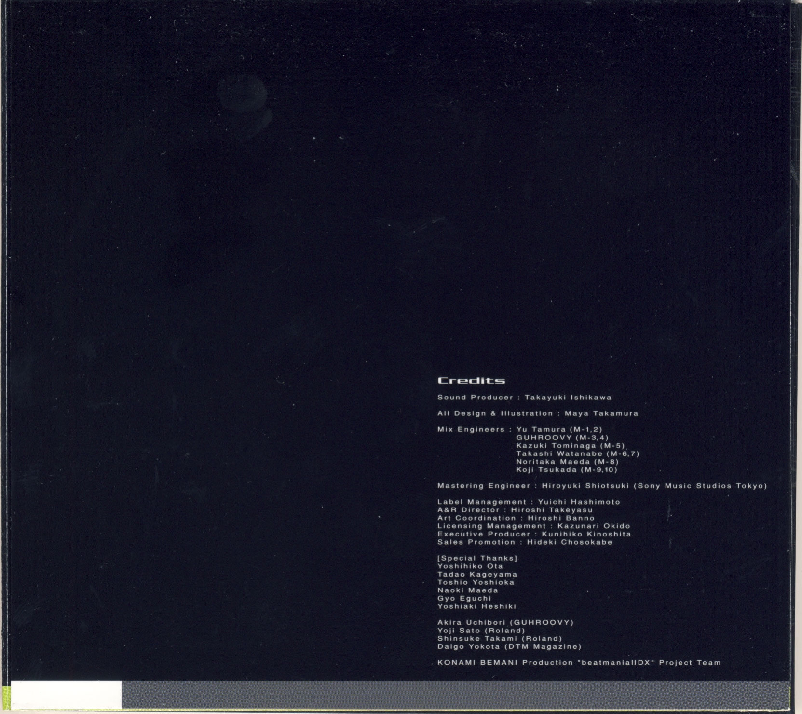
Task: Click the Mastering Engineer Hiroyuki Shiotsuki line
Action: (x=601, y=486)
